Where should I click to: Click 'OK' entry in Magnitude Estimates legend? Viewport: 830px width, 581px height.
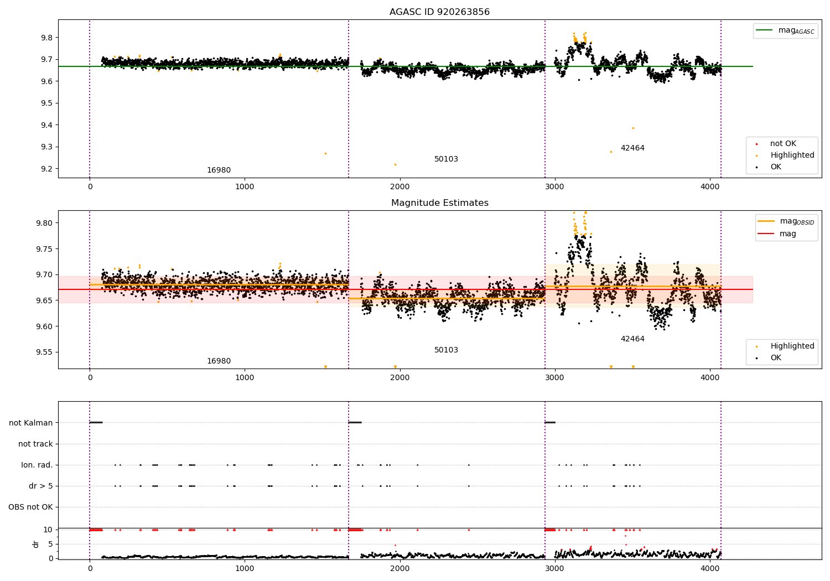coord(776,358)
